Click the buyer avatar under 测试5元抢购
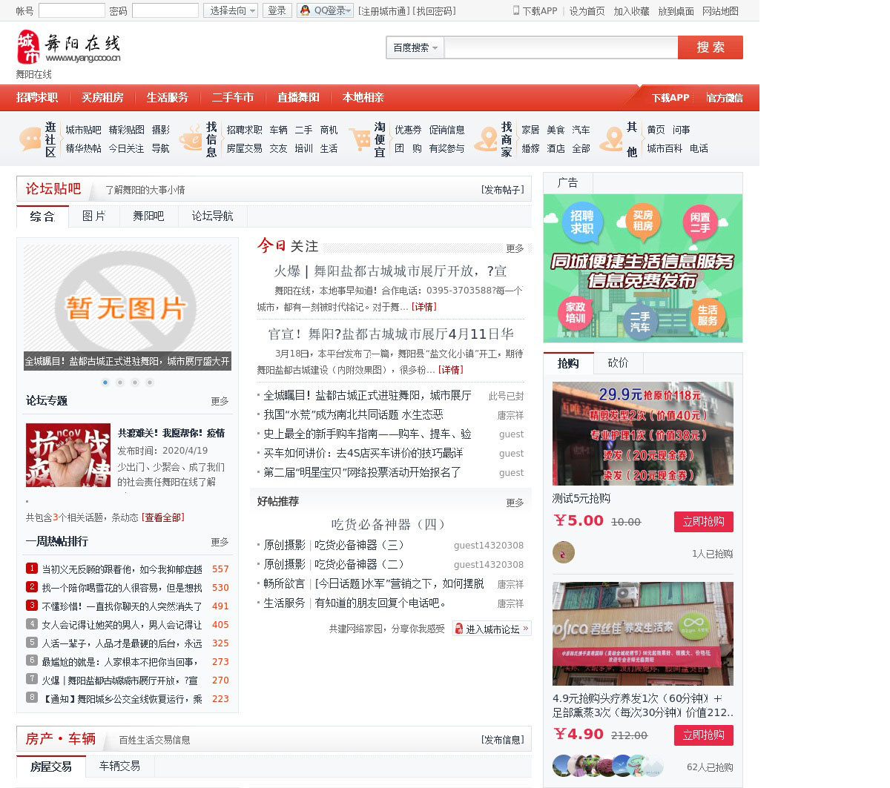The height and width of the screenshot is (788, 890). pyautogui.click(x=564, y=552)
